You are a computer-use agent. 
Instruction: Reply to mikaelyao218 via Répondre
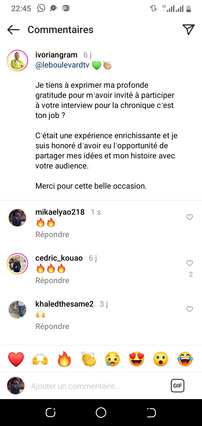tap(52, 234)
